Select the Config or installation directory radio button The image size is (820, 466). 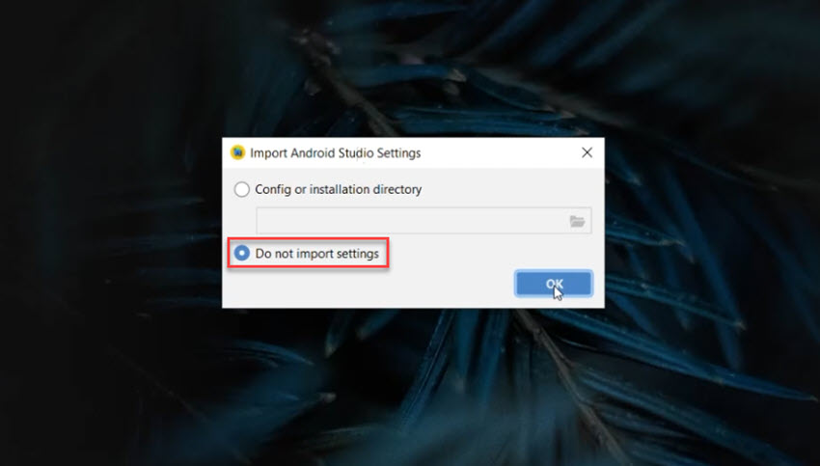tap(241, 189)
